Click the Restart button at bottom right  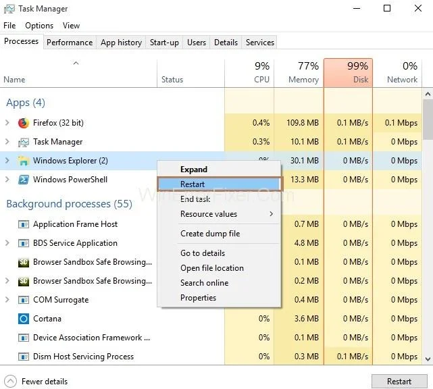(x=399, y=382)
